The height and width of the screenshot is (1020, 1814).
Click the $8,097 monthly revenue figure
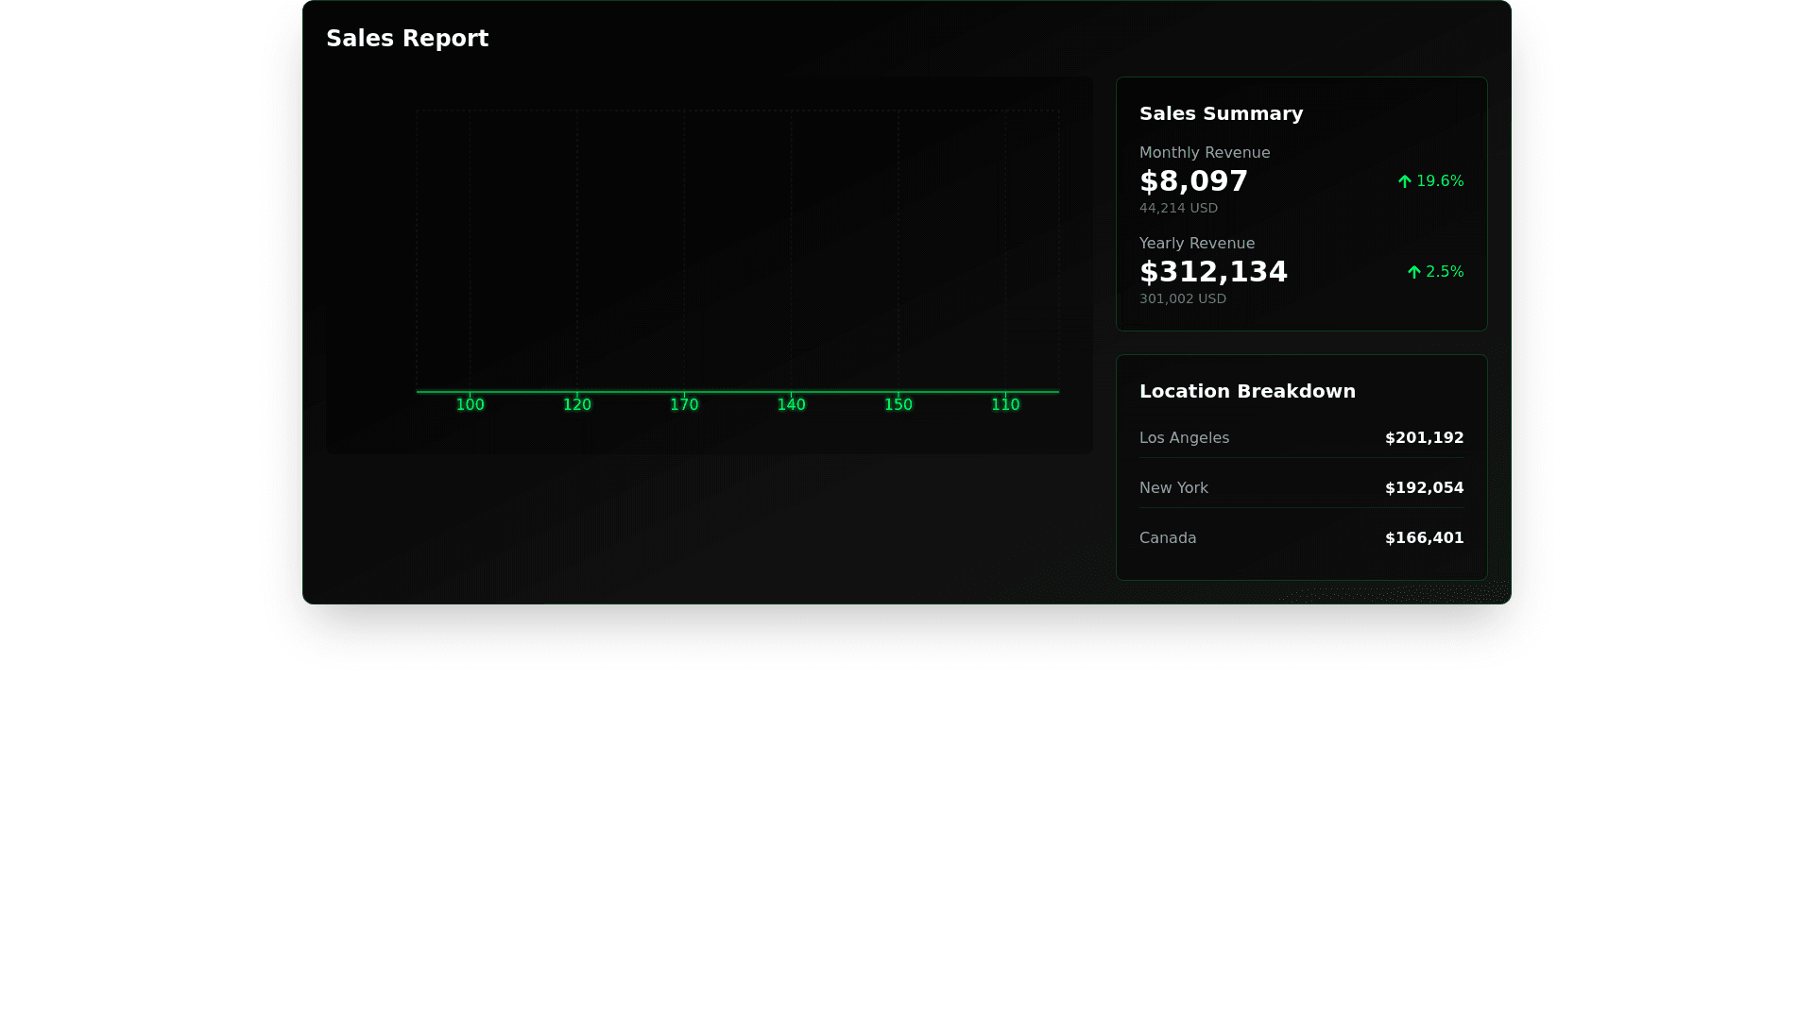[1193, 181]
